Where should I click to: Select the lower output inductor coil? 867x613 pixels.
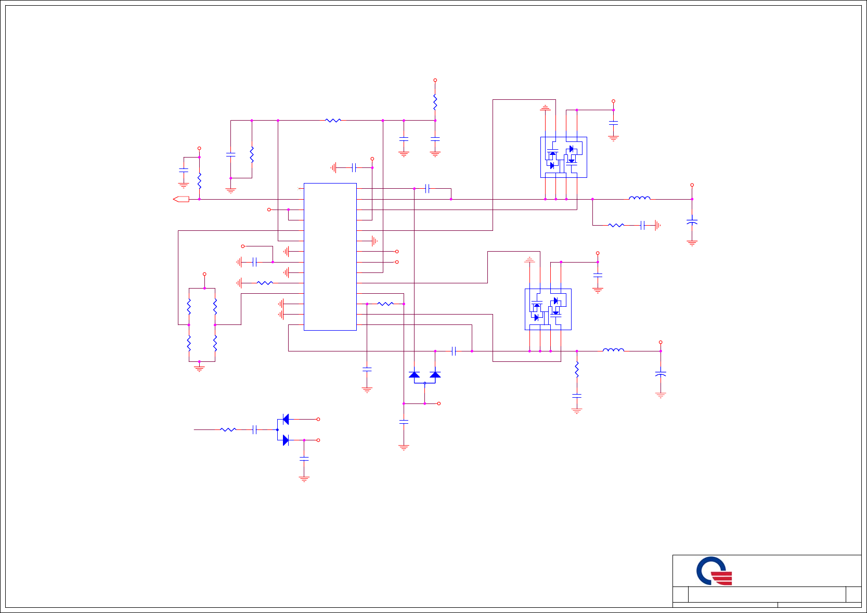coord(614,350)
